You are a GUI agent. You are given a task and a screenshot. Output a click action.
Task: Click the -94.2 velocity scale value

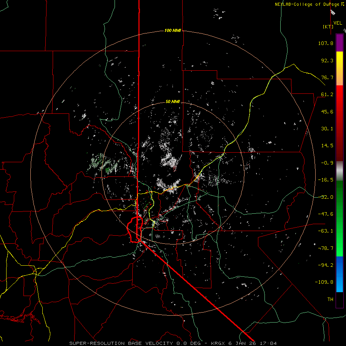pos(326,265)
